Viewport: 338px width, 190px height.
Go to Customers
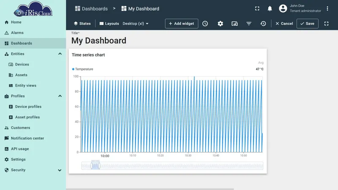click(33, 128)
